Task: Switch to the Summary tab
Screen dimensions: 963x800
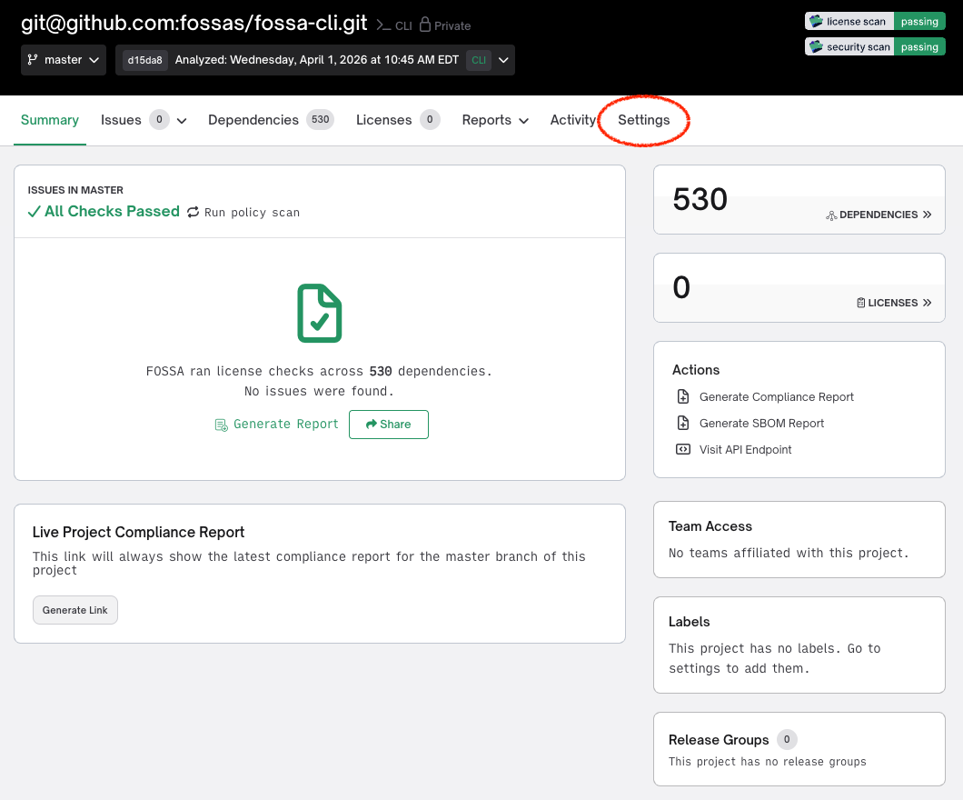Action: click(x=50, y=120)
